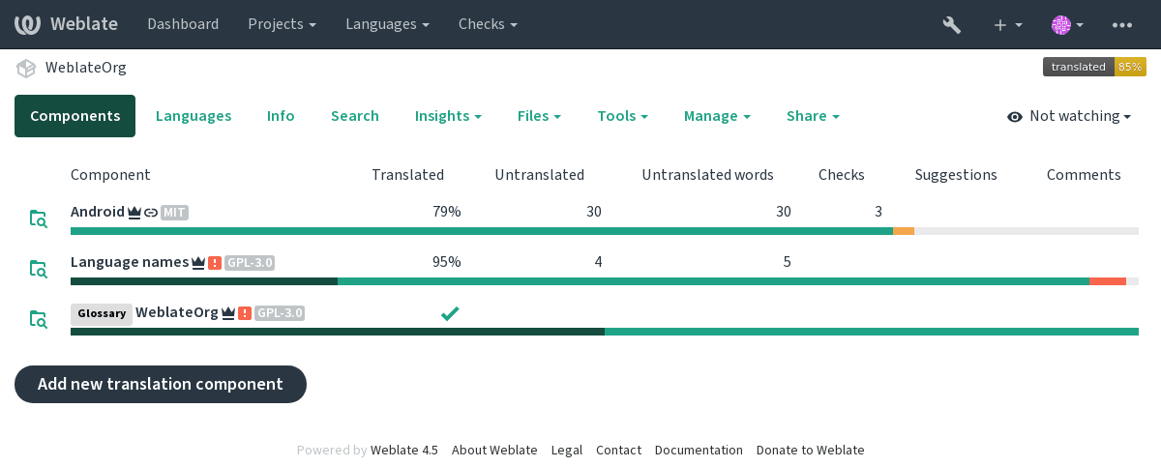Screen dimensions: 1161x467
Task: Click Android's 79% translated value
Action: [x=446, y=212]
